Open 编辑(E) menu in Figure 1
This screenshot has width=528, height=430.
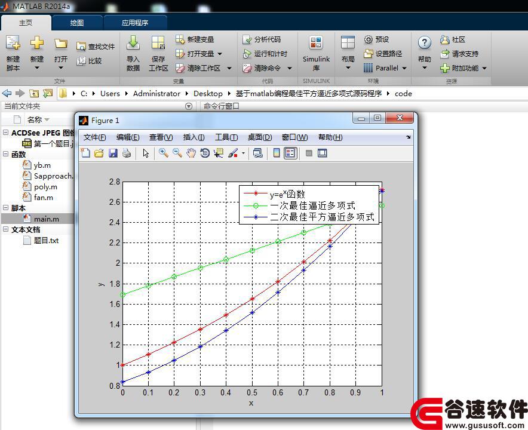click(128, 137)
